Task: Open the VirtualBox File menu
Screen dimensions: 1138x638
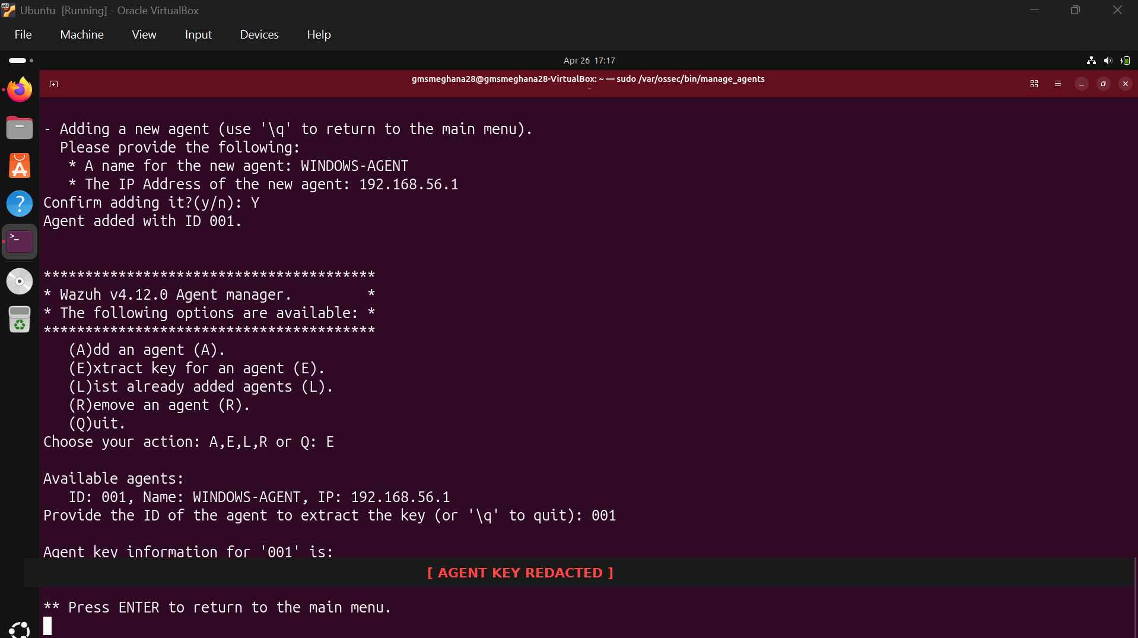Action: click(x=23, y=34)
